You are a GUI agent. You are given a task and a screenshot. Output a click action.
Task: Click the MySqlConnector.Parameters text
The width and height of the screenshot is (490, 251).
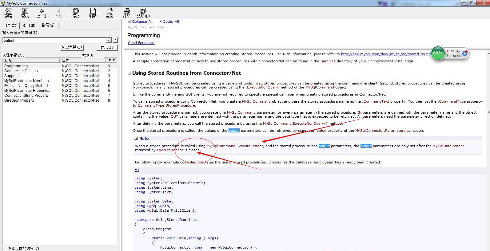pos(380,131)
